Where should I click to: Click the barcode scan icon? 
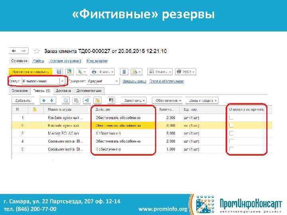coord(111,101)
